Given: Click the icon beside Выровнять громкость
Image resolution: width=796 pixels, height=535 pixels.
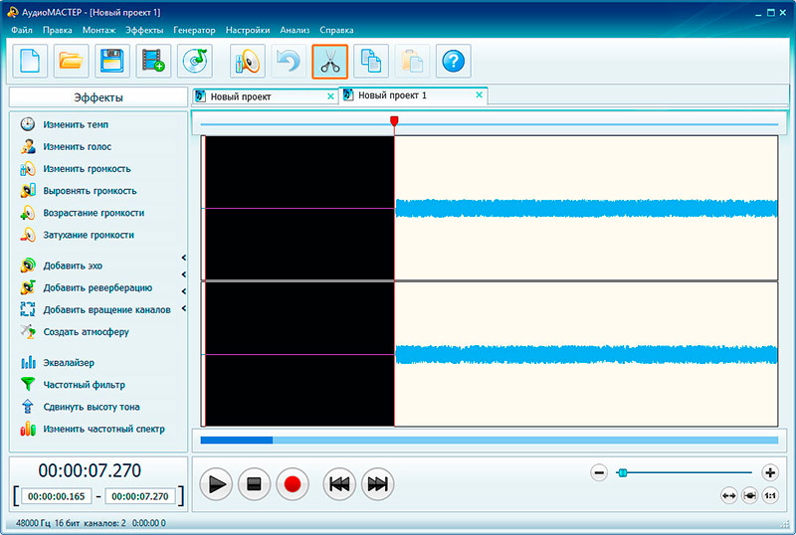Looking at the screenshot, I should tap(28, 191).
